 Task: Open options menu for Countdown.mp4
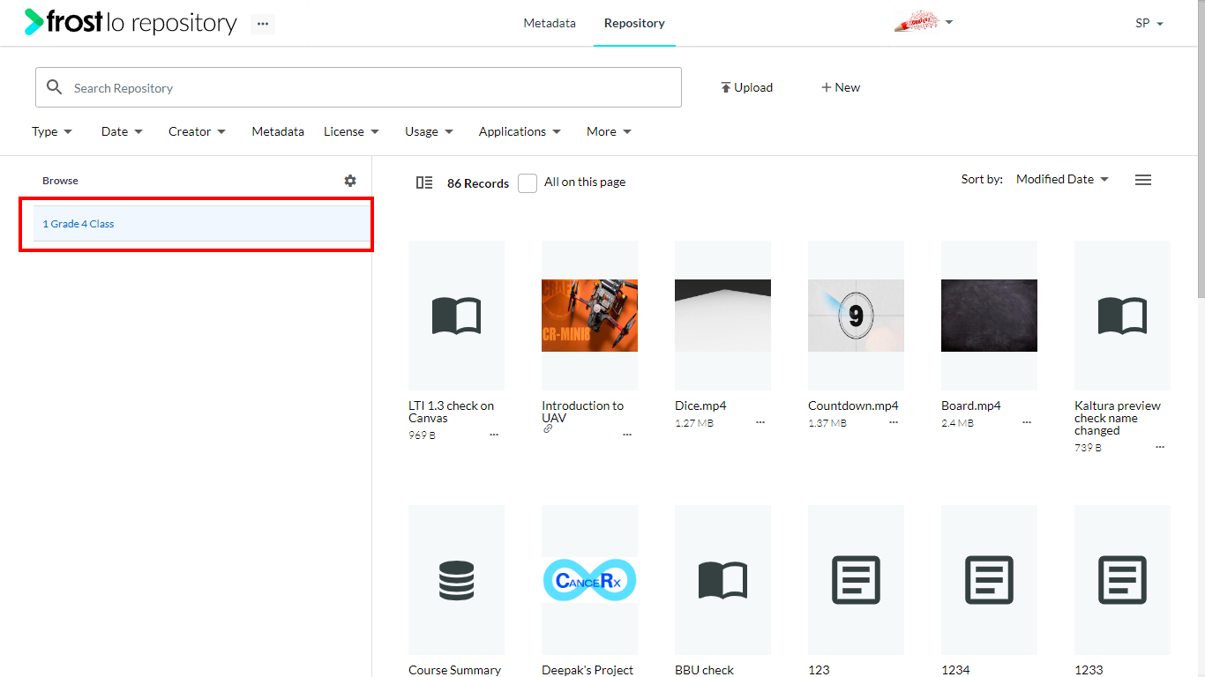894,423
